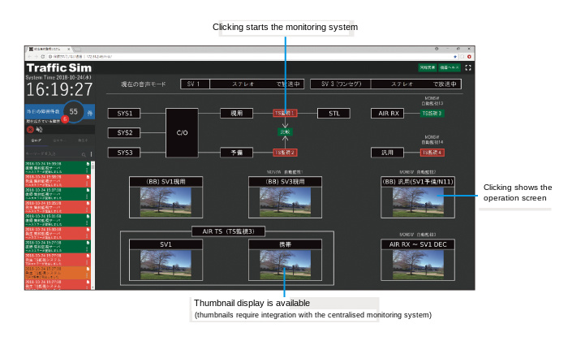Open document icon on 15:38:28 log entry
568x341 pixels.
88,177
